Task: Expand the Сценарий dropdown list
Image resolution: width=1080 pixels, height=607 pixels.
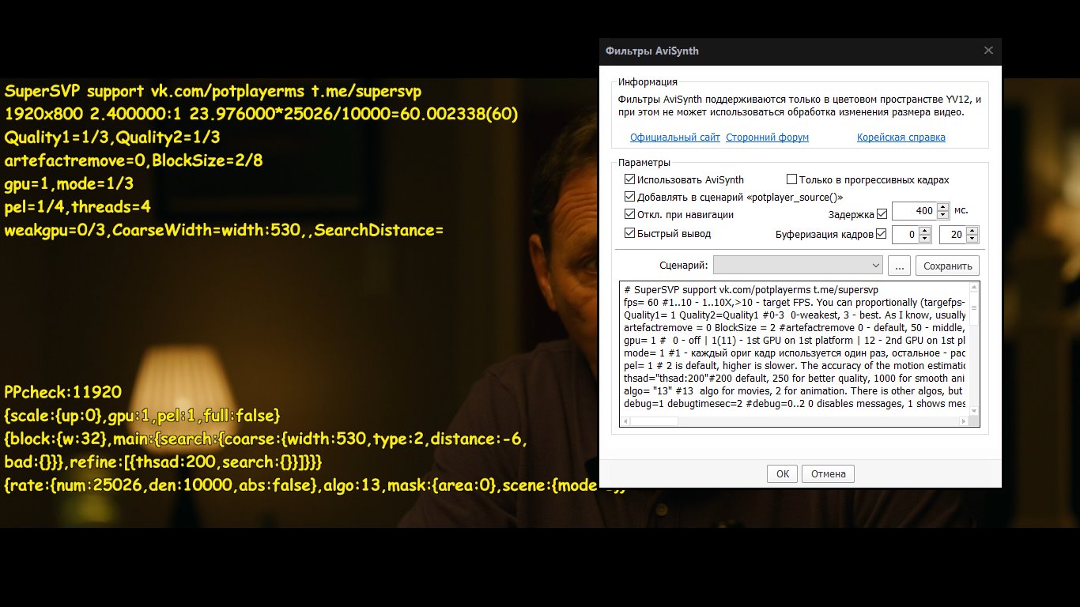Action: 874,266
